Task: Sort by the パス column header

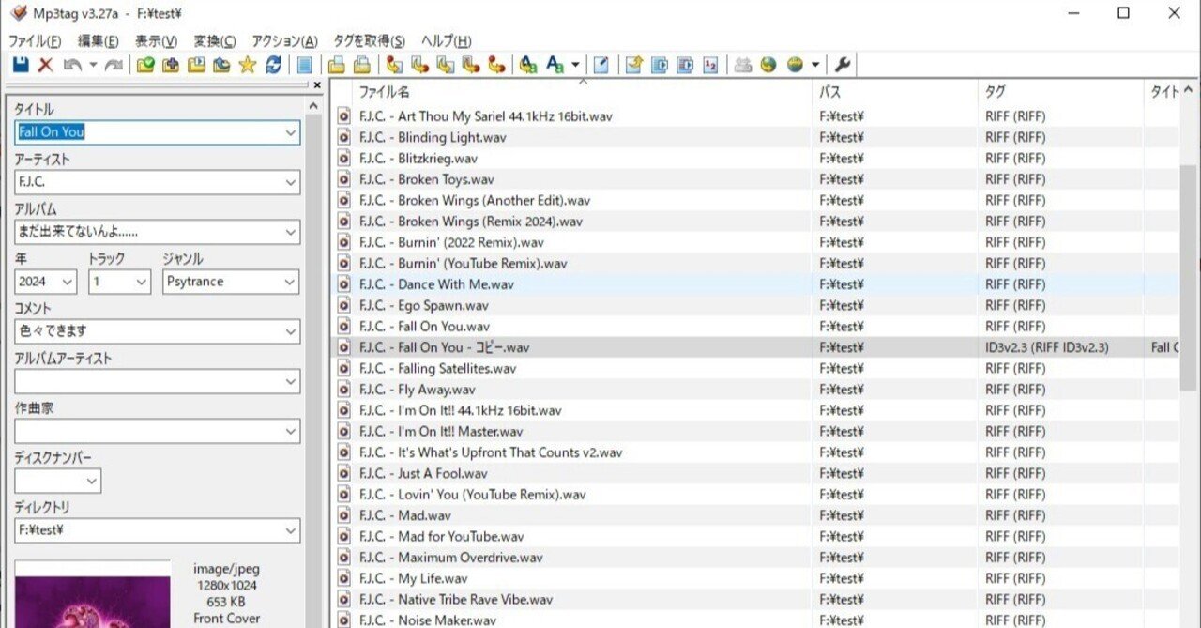Action: pos(895,92)
